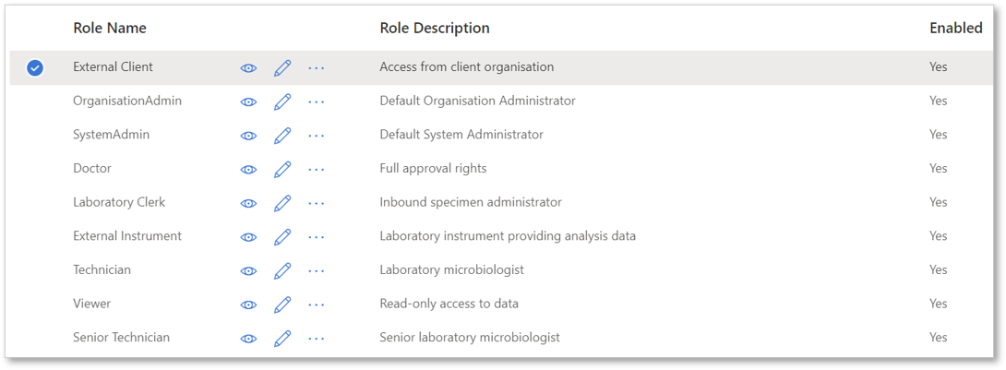This screenshot has height=370, width=1006.
Task: Open more options ellipsis for External Client
Action: (x=317, y=68)
